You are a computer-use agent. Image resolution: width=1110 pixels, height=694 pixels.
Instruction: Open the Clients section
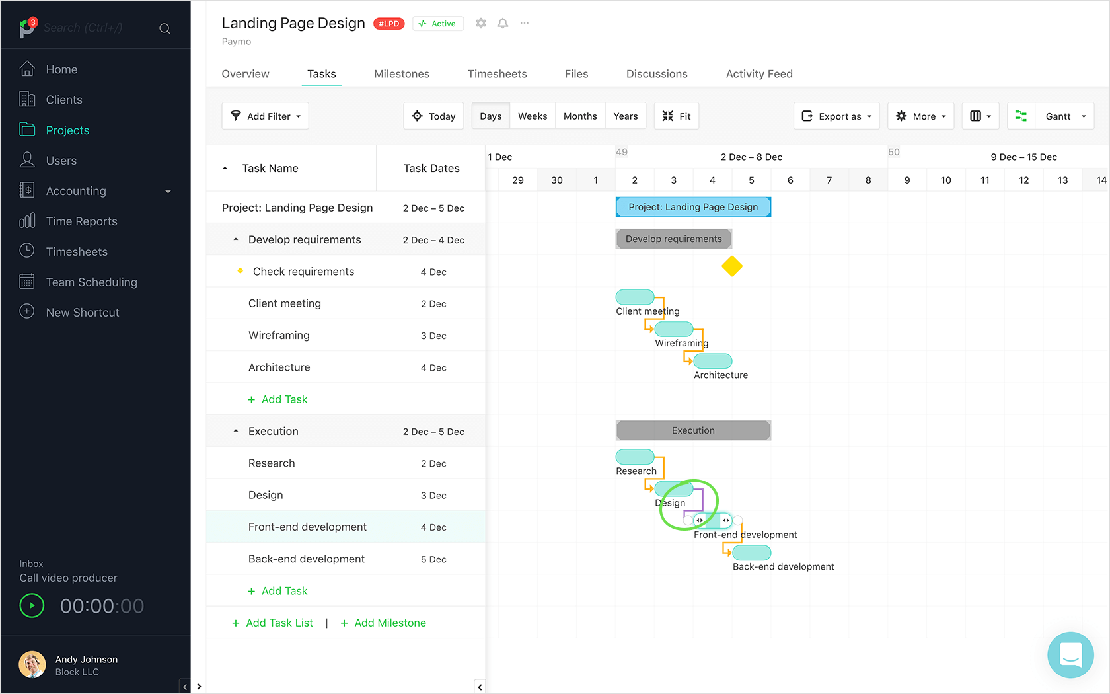(63, 99)
